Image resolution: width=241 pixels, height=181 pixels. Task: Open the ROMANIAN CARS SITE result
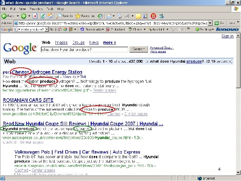pos(28,100)
